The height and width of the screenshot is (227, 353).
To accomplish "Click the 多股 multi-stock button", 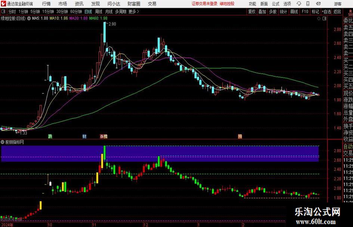I will (273, 12).
